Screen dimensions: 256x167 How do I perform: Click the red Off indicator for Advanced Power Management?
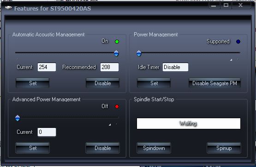click(117, 107)
